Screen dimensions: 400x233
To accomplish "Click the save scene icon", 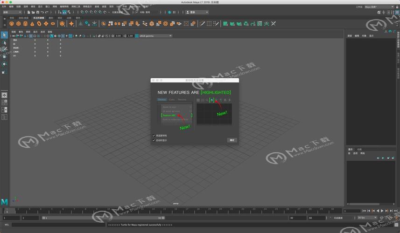I will tap(38, 12).
